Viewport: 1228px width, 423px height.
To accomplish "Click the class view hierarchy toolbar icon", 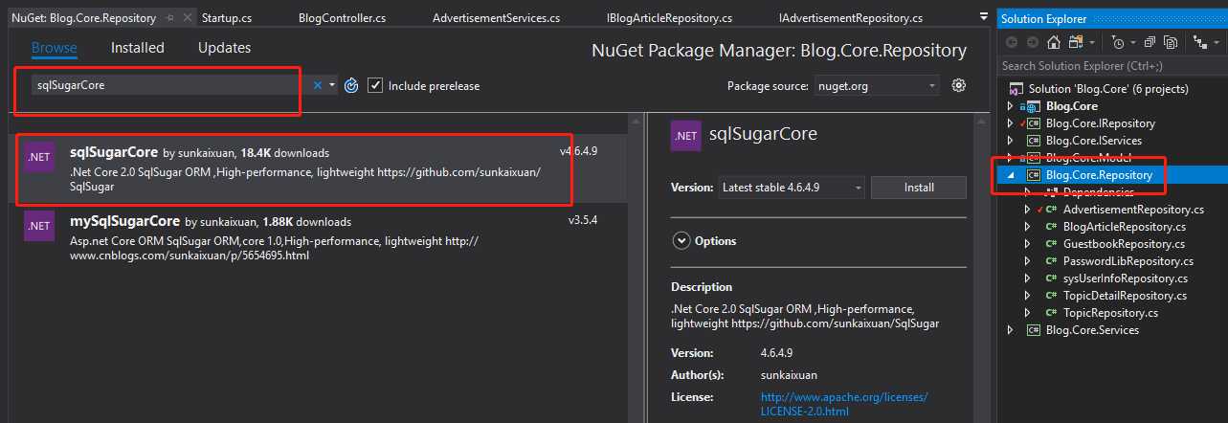I will (1199, 42).
